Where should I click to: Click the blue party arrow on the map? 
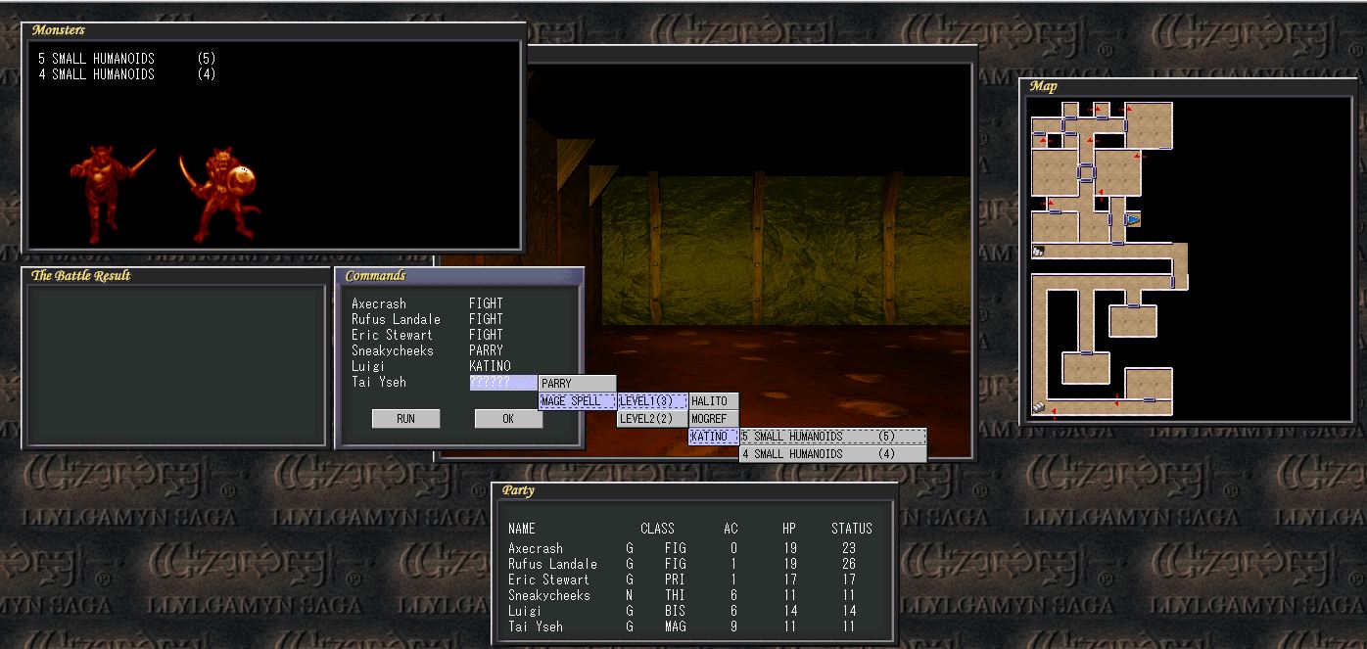point(1133,220)
